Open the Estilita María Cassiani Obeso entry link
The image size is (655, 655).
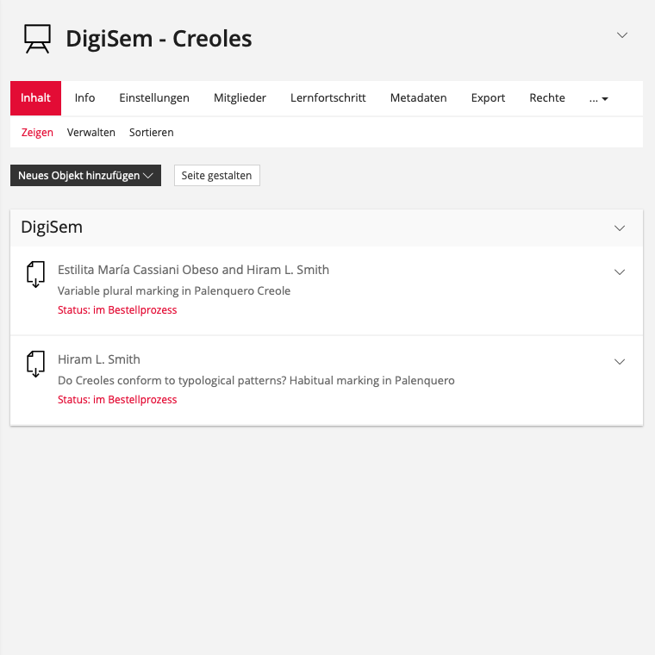tap(193, 270)
